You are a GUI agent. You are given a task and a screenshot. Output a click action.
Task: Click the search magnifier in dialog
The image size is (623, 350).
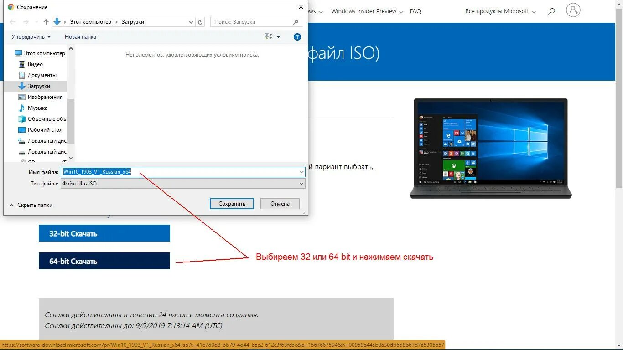tap(296, 22)
